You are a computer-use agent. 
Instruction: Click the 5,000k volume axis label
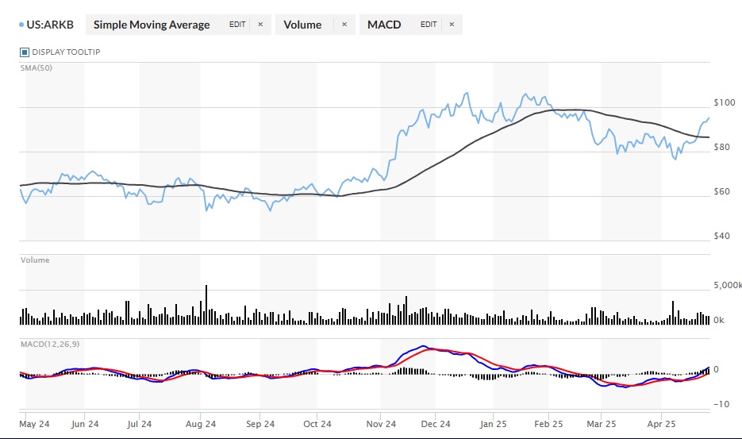click(727, 285)
